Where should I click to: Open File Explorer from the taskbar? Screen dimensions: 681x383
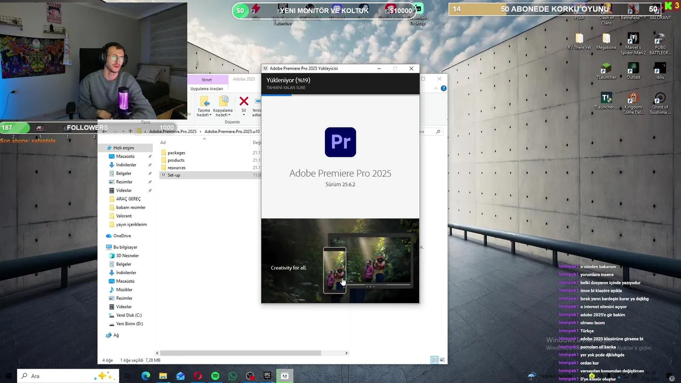pyautogui.click(x=163, y=376)
